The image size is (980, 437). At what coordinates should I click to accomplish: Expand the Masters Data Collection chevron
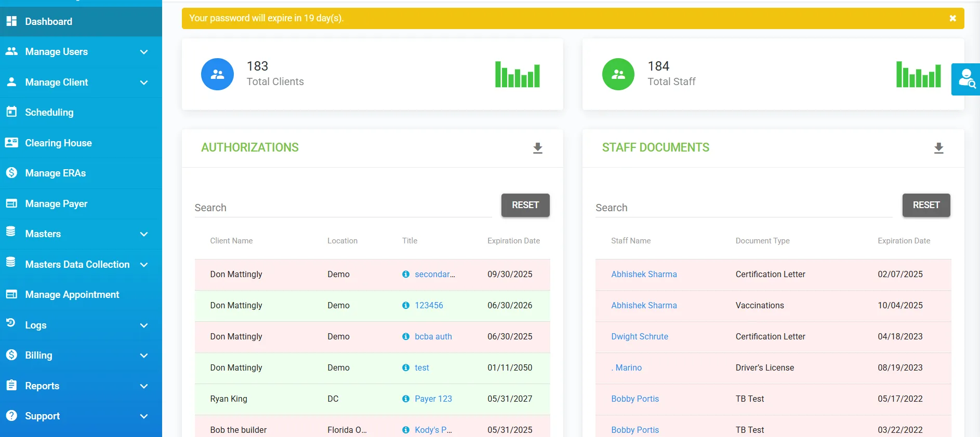click(144, 265)
